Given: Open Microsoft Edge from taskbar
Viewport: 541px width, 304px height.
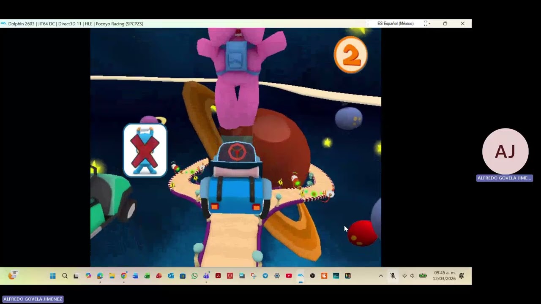Looking at the screenshot, I should tap(100, 276).
